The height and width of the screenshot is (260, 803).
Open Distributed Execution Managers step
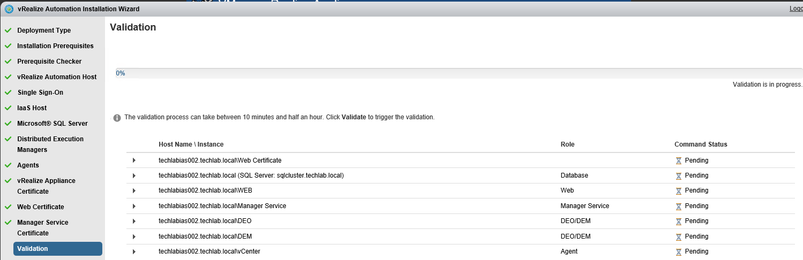pyautogui.click(x=50, y=144)
